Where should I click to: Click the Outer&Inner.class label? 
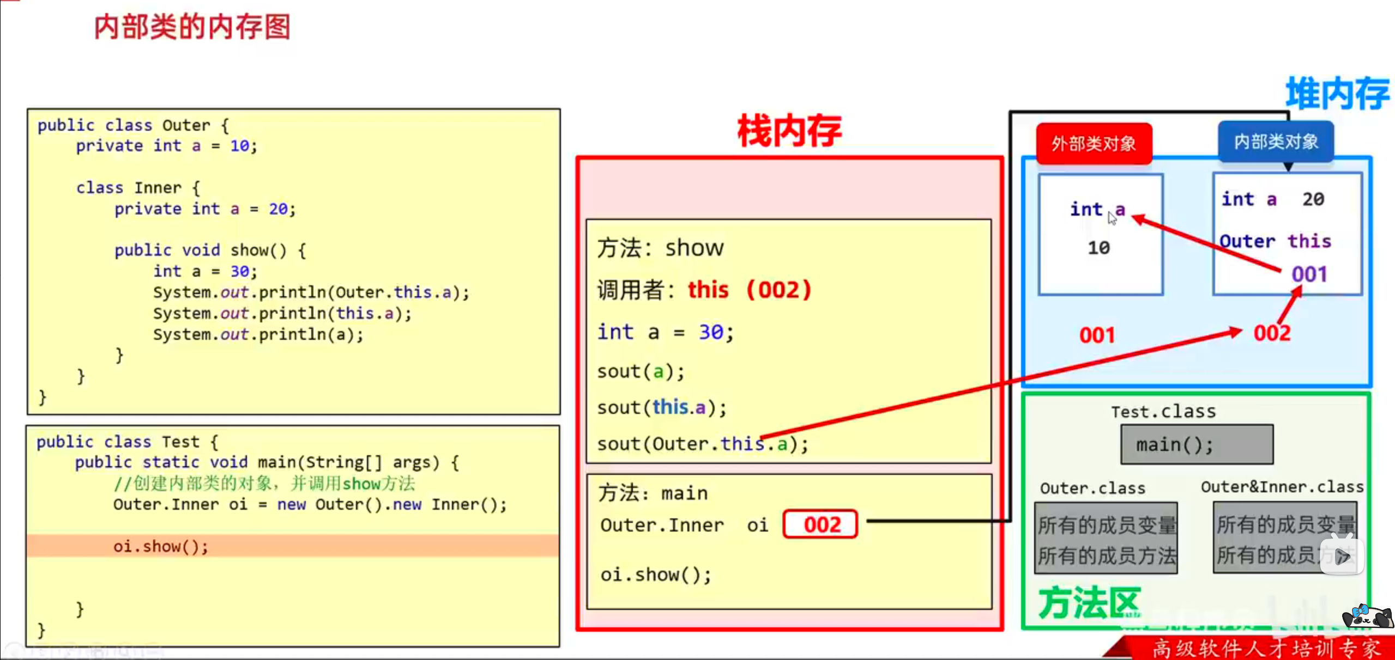click(1282, 486)
